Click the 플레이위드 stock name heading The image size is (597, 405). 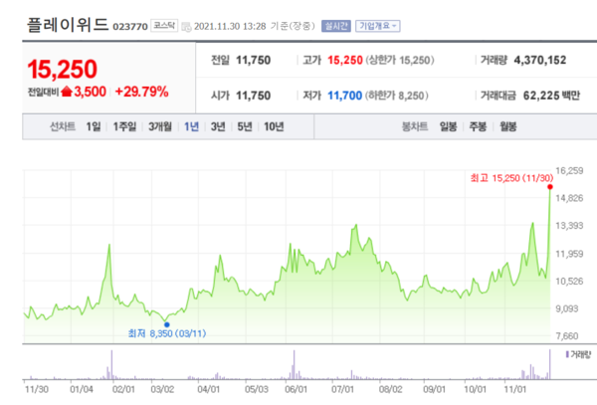tap(68, 25)
